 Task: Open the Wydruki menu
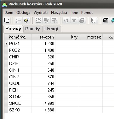tap(41, 13)
